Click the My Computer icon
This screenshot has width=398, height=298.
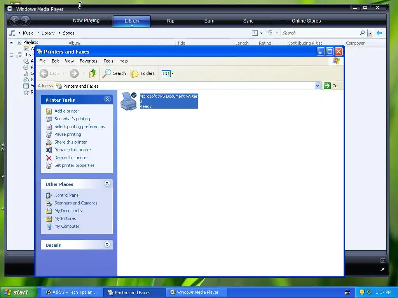pyautogui.click(x=49, y=227)
